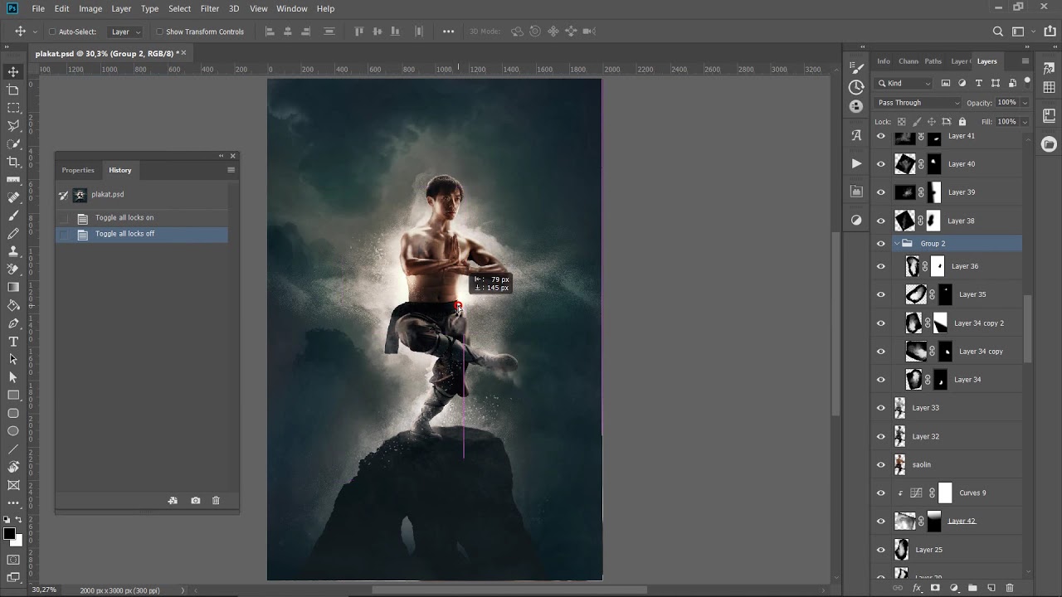Viewport: 1062px width, 597px height.
Task: Open the Pass Through blend mode dropdown
Action: coord(918,103)
